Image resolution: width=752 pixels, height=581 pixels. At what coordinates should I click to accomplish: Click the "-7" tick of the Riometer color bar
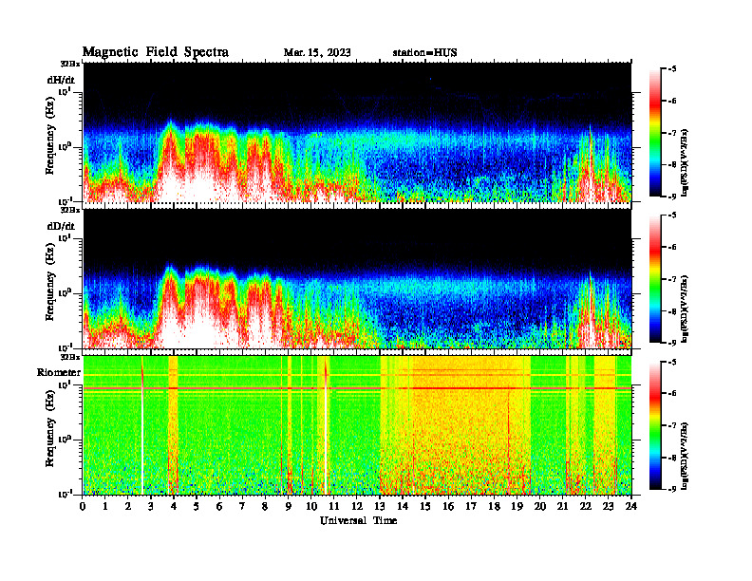(672, 425)
